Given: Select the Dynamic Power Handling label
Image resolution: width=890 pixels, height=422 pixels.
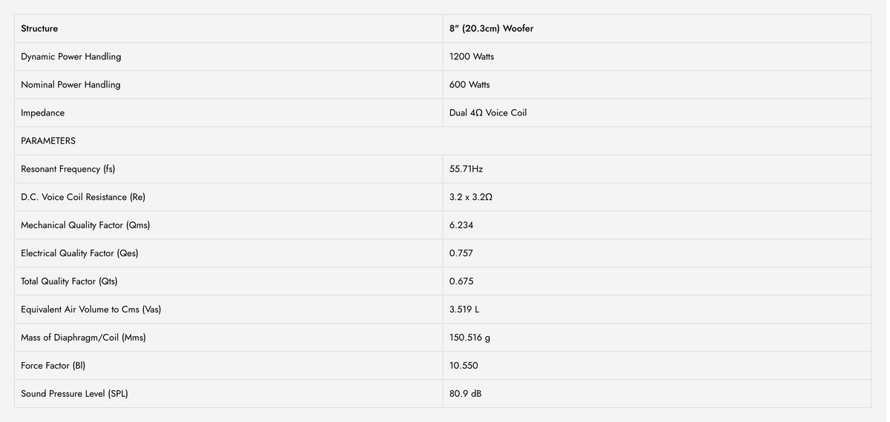Looking at the screenshot, I should (x=70, y=57).
